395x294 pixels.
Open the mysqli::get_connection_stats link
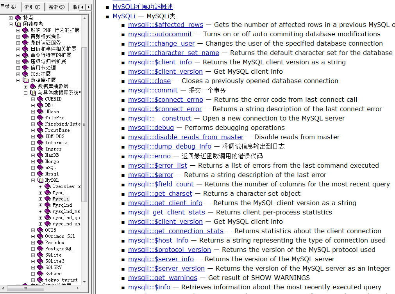pos(176,231)
